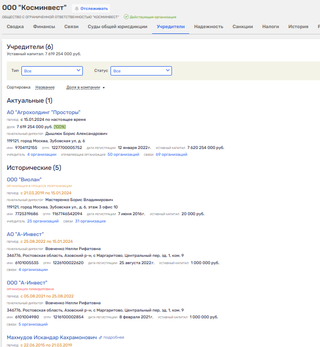Screen dimensions: 320x347
Task: Open the Статус dropdown
Action: pos(141,71)
